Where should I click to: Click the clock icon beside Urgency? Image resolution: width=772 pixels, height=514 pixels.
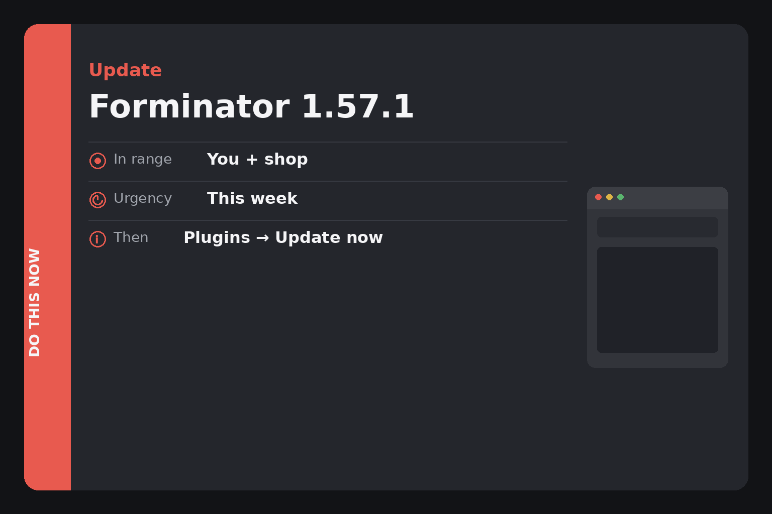coord(98,200)
